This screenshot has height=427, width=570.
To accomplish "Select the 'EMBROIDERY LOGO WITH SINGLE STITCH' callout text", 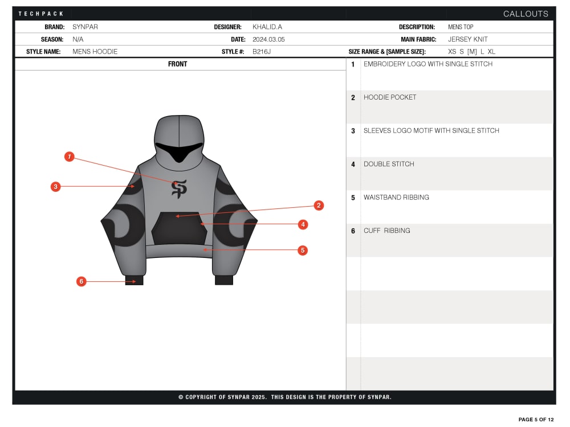I will [428, 64].
